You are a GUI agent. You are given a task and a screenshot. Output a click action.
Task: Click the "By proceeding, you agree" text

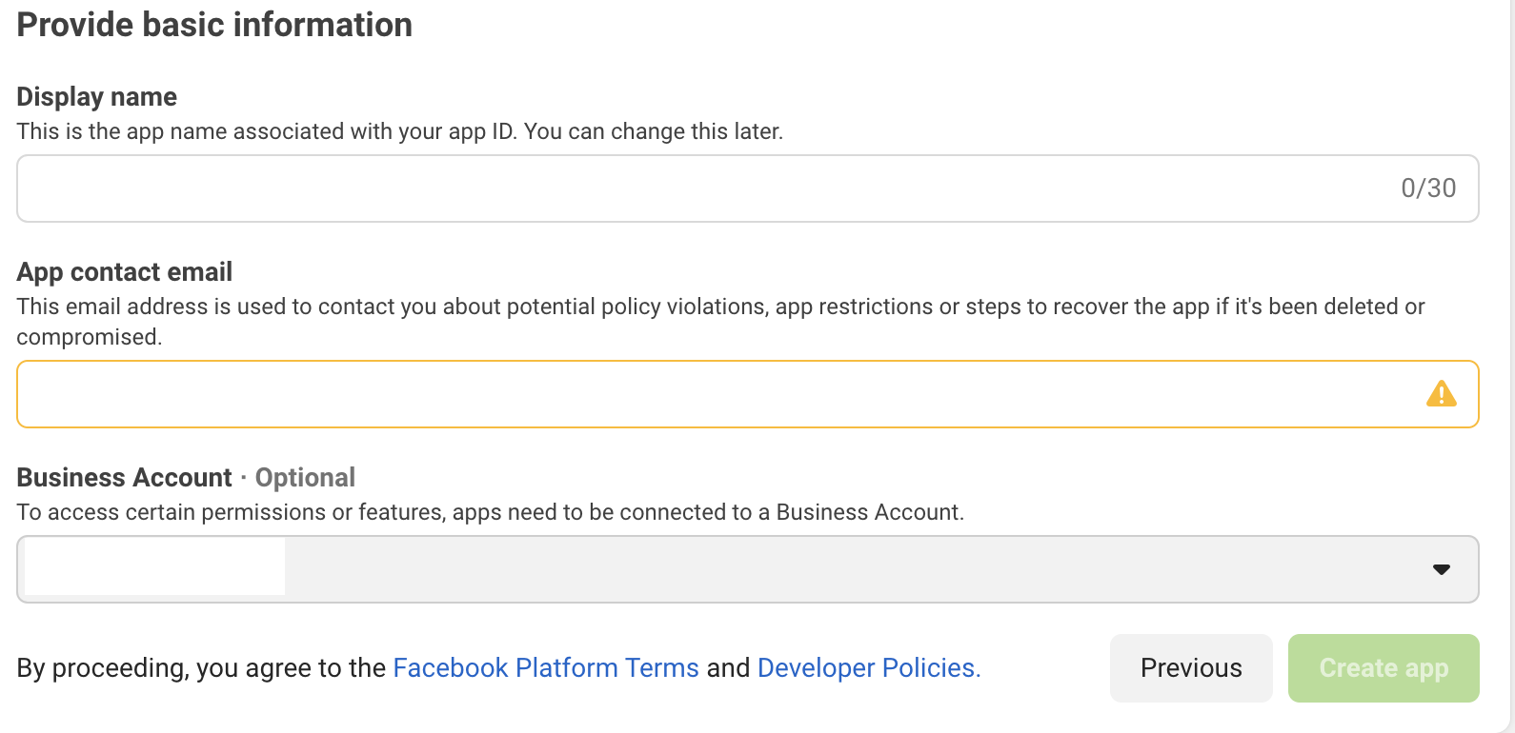click(x=201, y=668)
